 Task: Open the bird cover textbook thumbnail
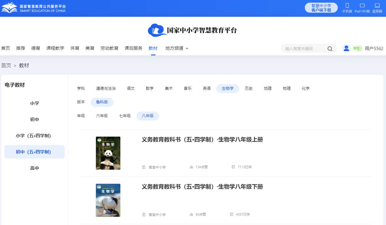point(108,200)
